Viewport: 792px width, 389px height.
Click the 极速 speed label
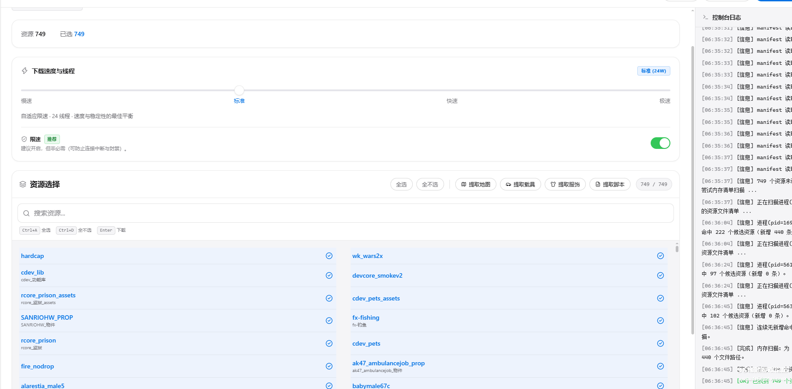click(x=665, y=101)
